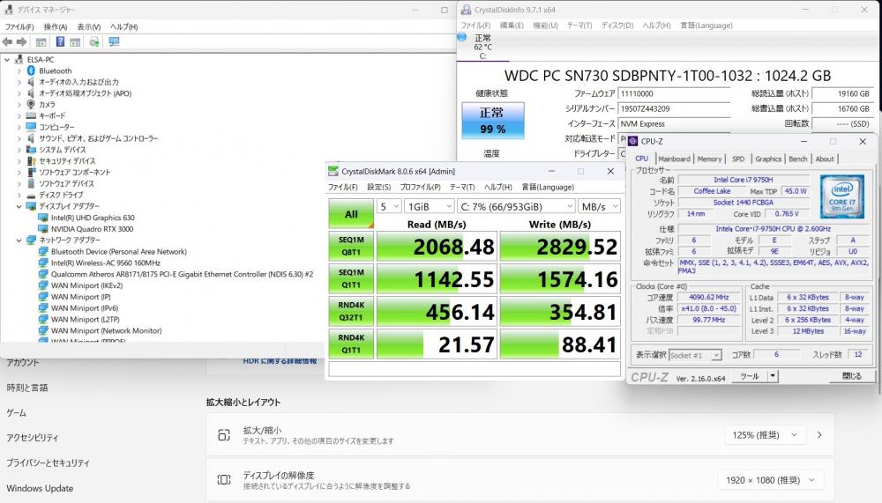Screen dimensions: 882x503
Task: Click the 閉じる button in CPU-Z
Action: 852,376
